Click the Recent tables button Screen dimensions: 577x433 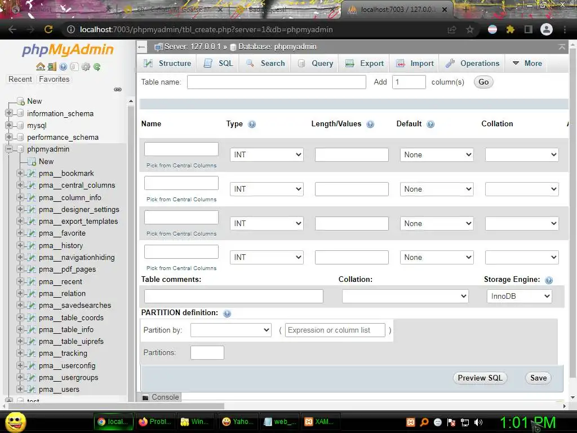click(x=20, y=79)
